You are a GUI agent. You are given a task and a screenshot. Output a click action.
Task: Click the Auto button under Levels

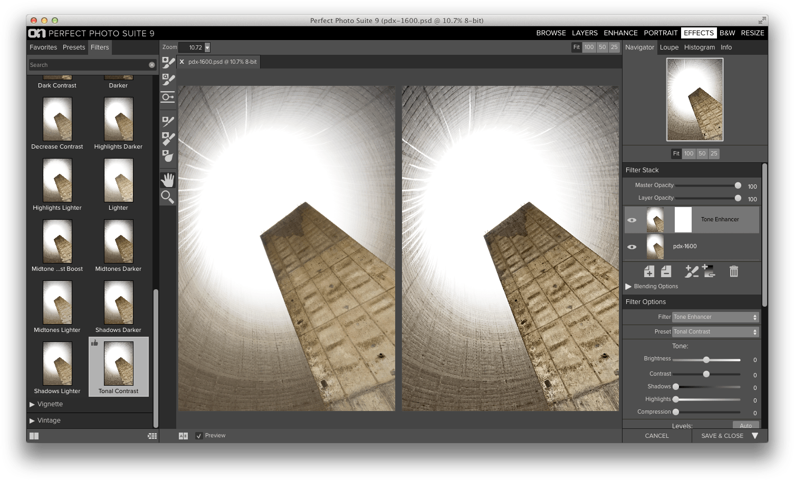click(x=745, y=425)
